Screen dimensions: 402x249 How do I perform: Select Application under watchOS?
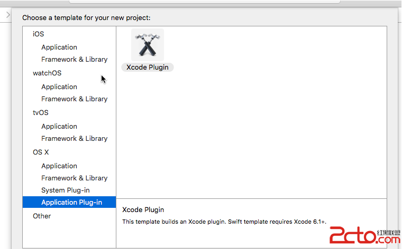[x=59, y=87]
